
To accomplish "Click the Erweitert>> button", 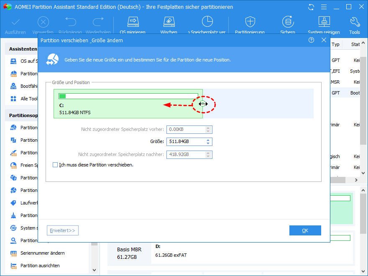I will pyautogui.click(x=63, y=230).
